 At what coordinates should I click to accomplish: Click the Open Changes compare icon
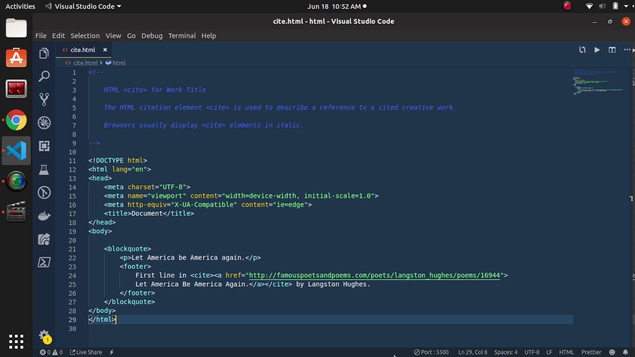click(x=582, y=50)
